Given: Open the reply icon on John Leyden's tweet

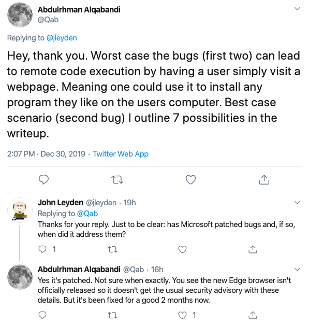Looking at the screenshot, I should coord(42,249).
